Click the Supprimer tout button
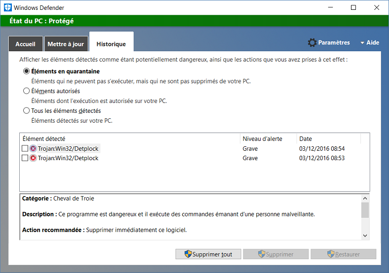 click(208, 254)
